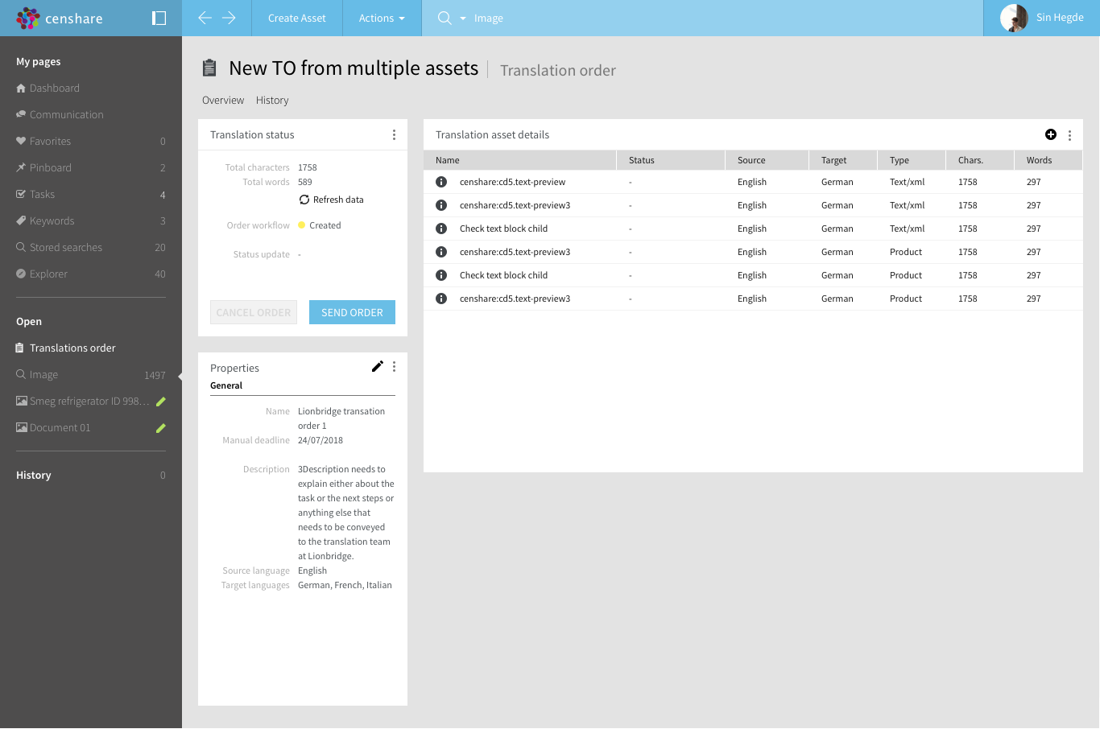This screenshot has width=1100, height=729.
Task: Select the Overview tab
Action: [223, 101]
